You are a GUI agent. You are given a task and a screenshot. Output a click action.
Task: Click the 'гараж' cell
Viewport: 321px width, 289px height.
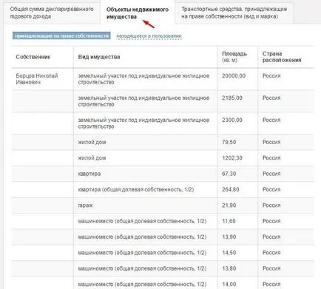pos(85,205)
